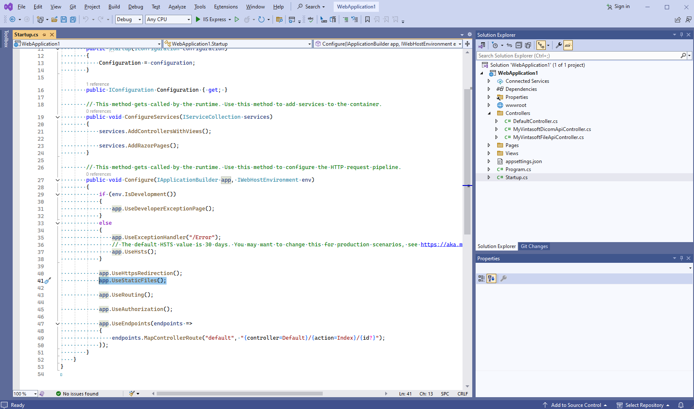
Task: Click the notifications bell in the status bar
Action: click(x=681, y=405)
